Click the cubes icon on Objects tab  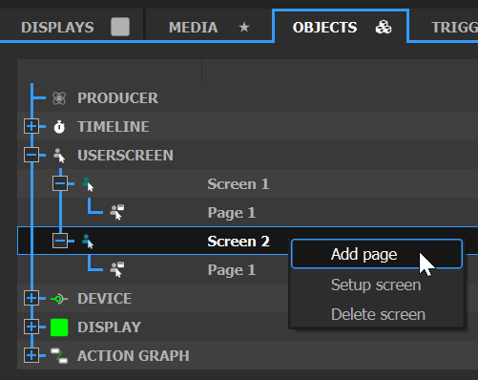coord(384,28)
